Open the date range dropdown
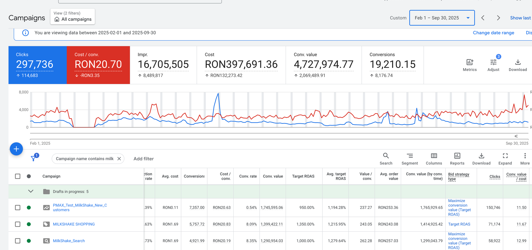532x250 pixels. click(x=442, y=18)
